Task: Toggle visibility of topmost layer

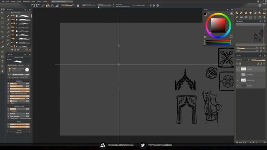Action: 237,69
